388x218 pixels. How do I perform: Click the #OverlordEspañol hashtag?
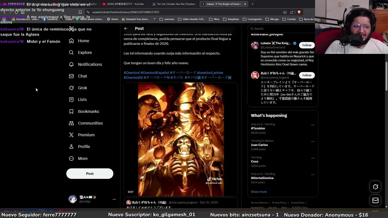tap(155, 73)
